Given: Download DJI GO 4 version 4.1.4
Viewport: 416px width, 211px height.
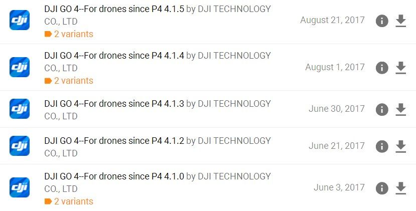Looking at the screenshot, I should [x=400, y=68].
